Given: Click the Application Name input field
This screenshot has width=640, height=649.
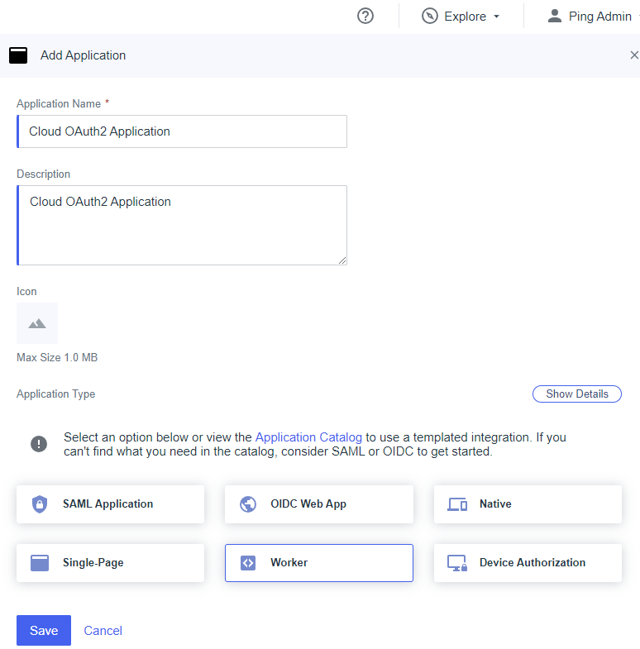Looking at the screenshot, I should pos(182,131).
